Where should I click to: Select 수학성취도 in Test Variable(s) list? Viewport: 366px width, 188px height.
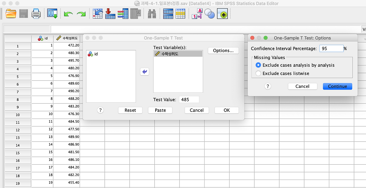pyautogui.click(x=178, y=54)
